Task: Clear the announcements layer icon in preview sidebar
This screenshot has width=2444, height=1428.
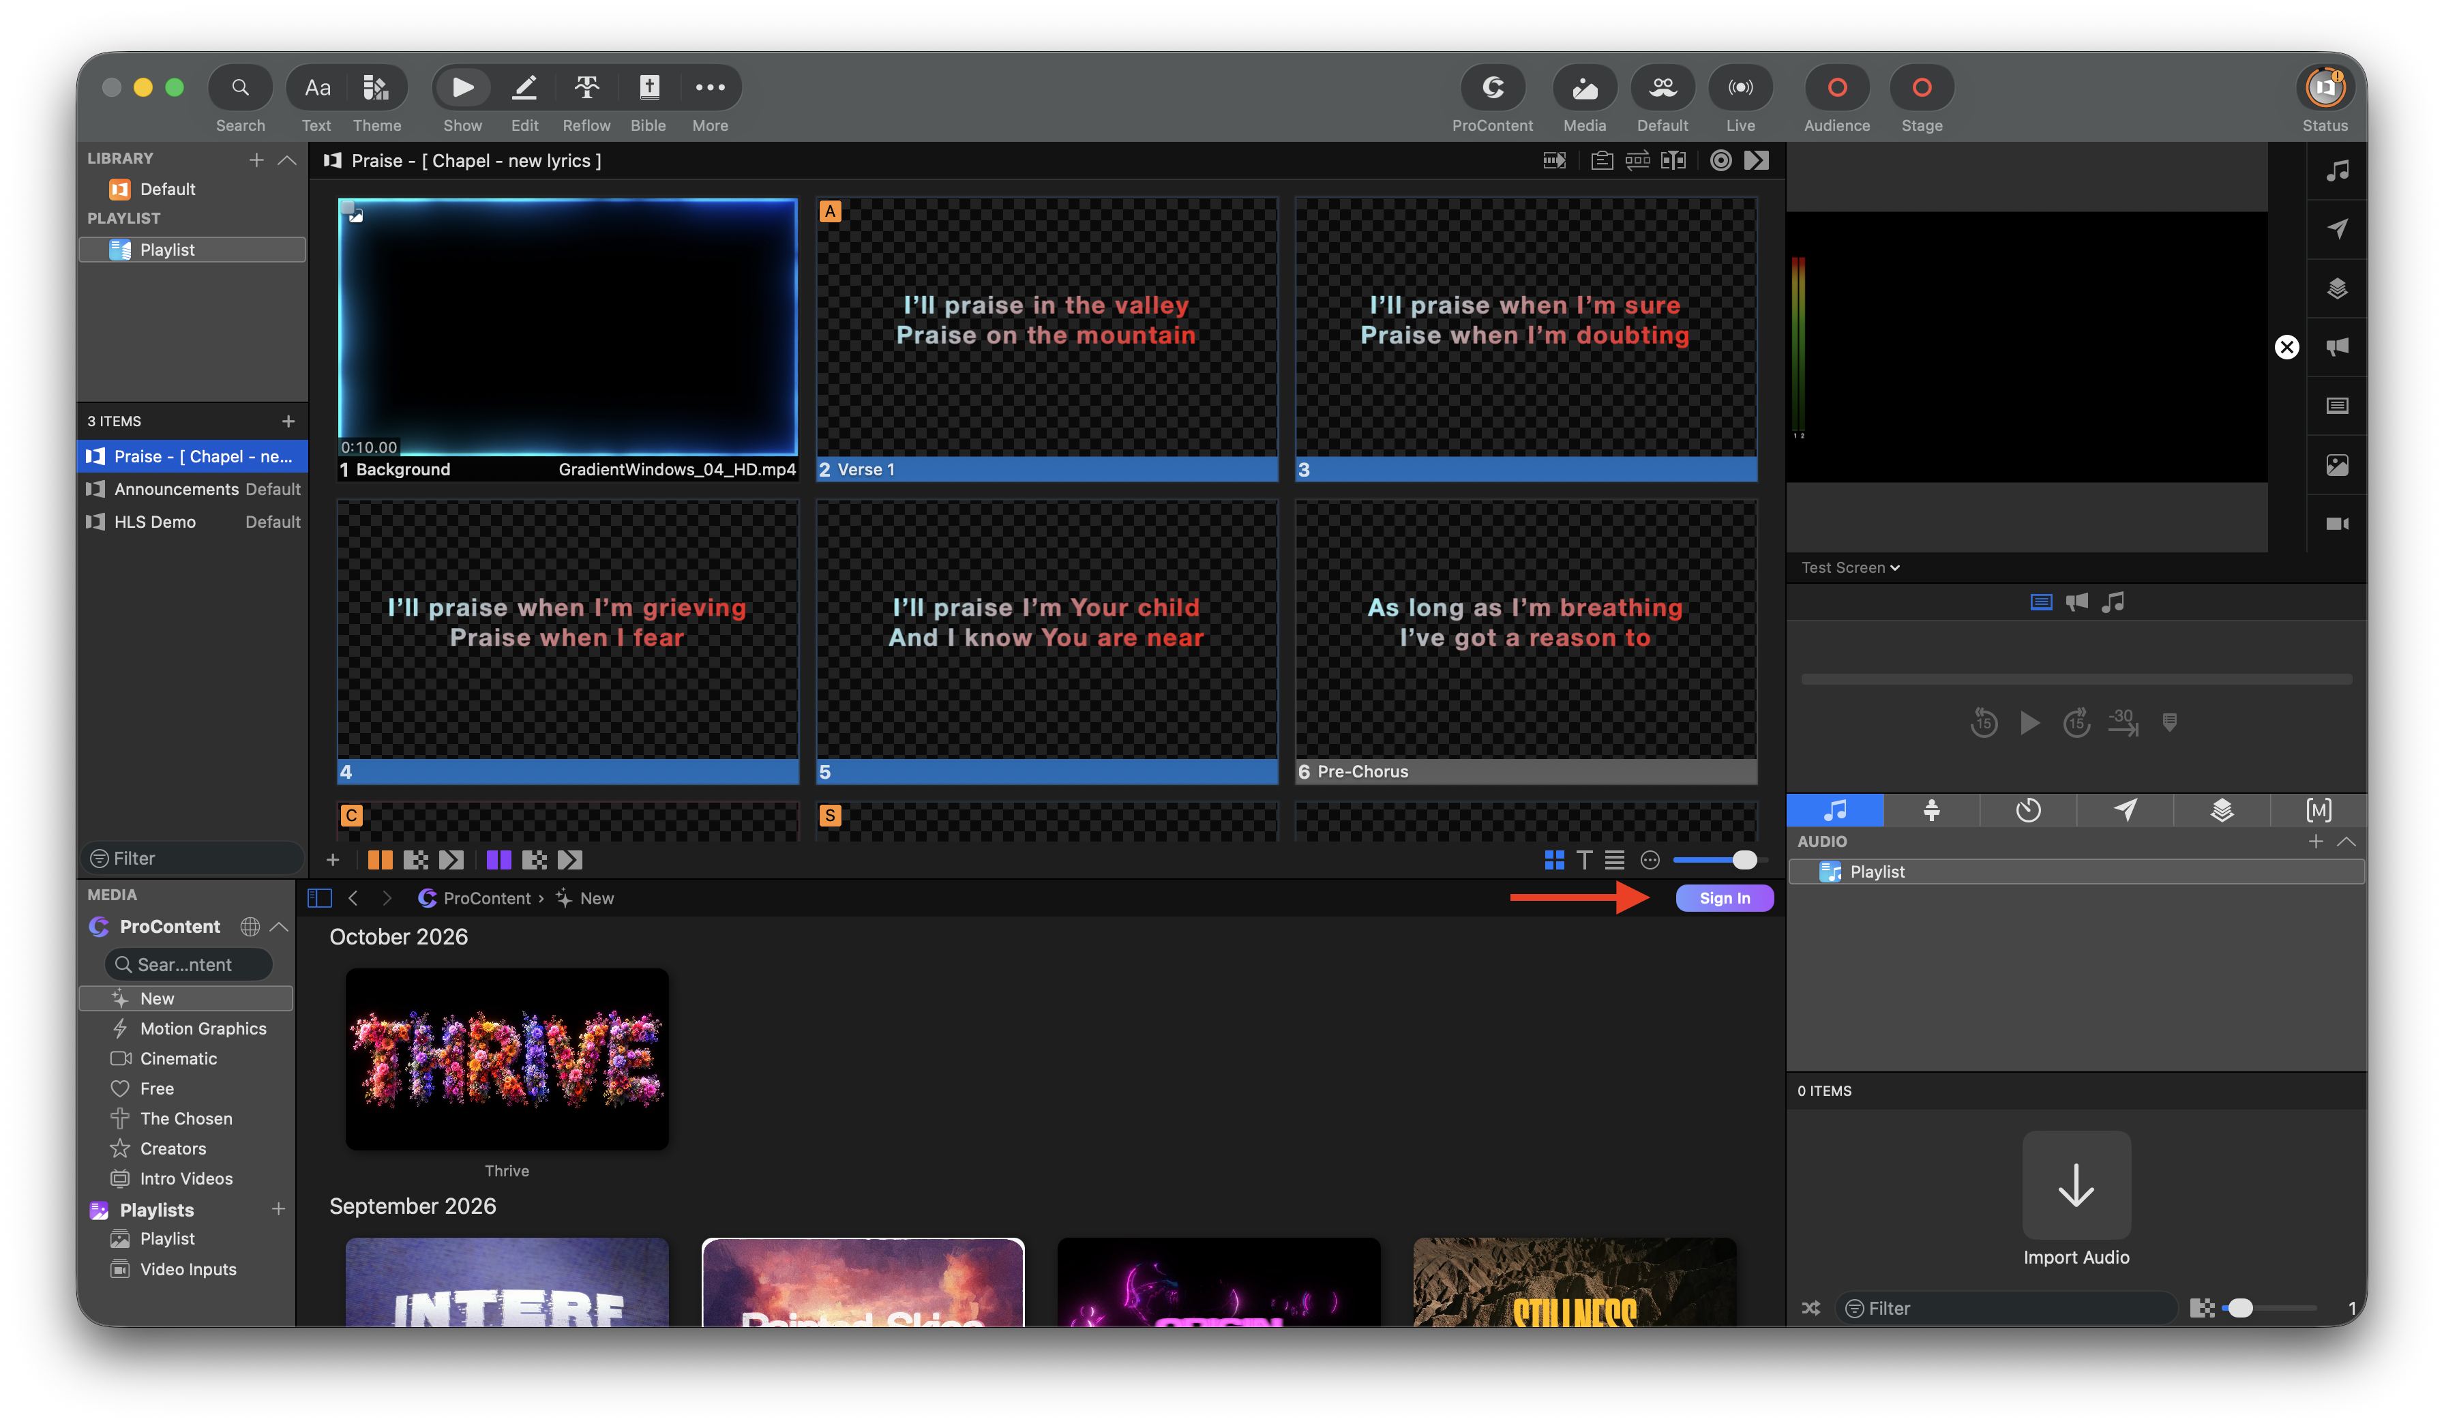Action: pyautogui.click(x=2338, y=346)
